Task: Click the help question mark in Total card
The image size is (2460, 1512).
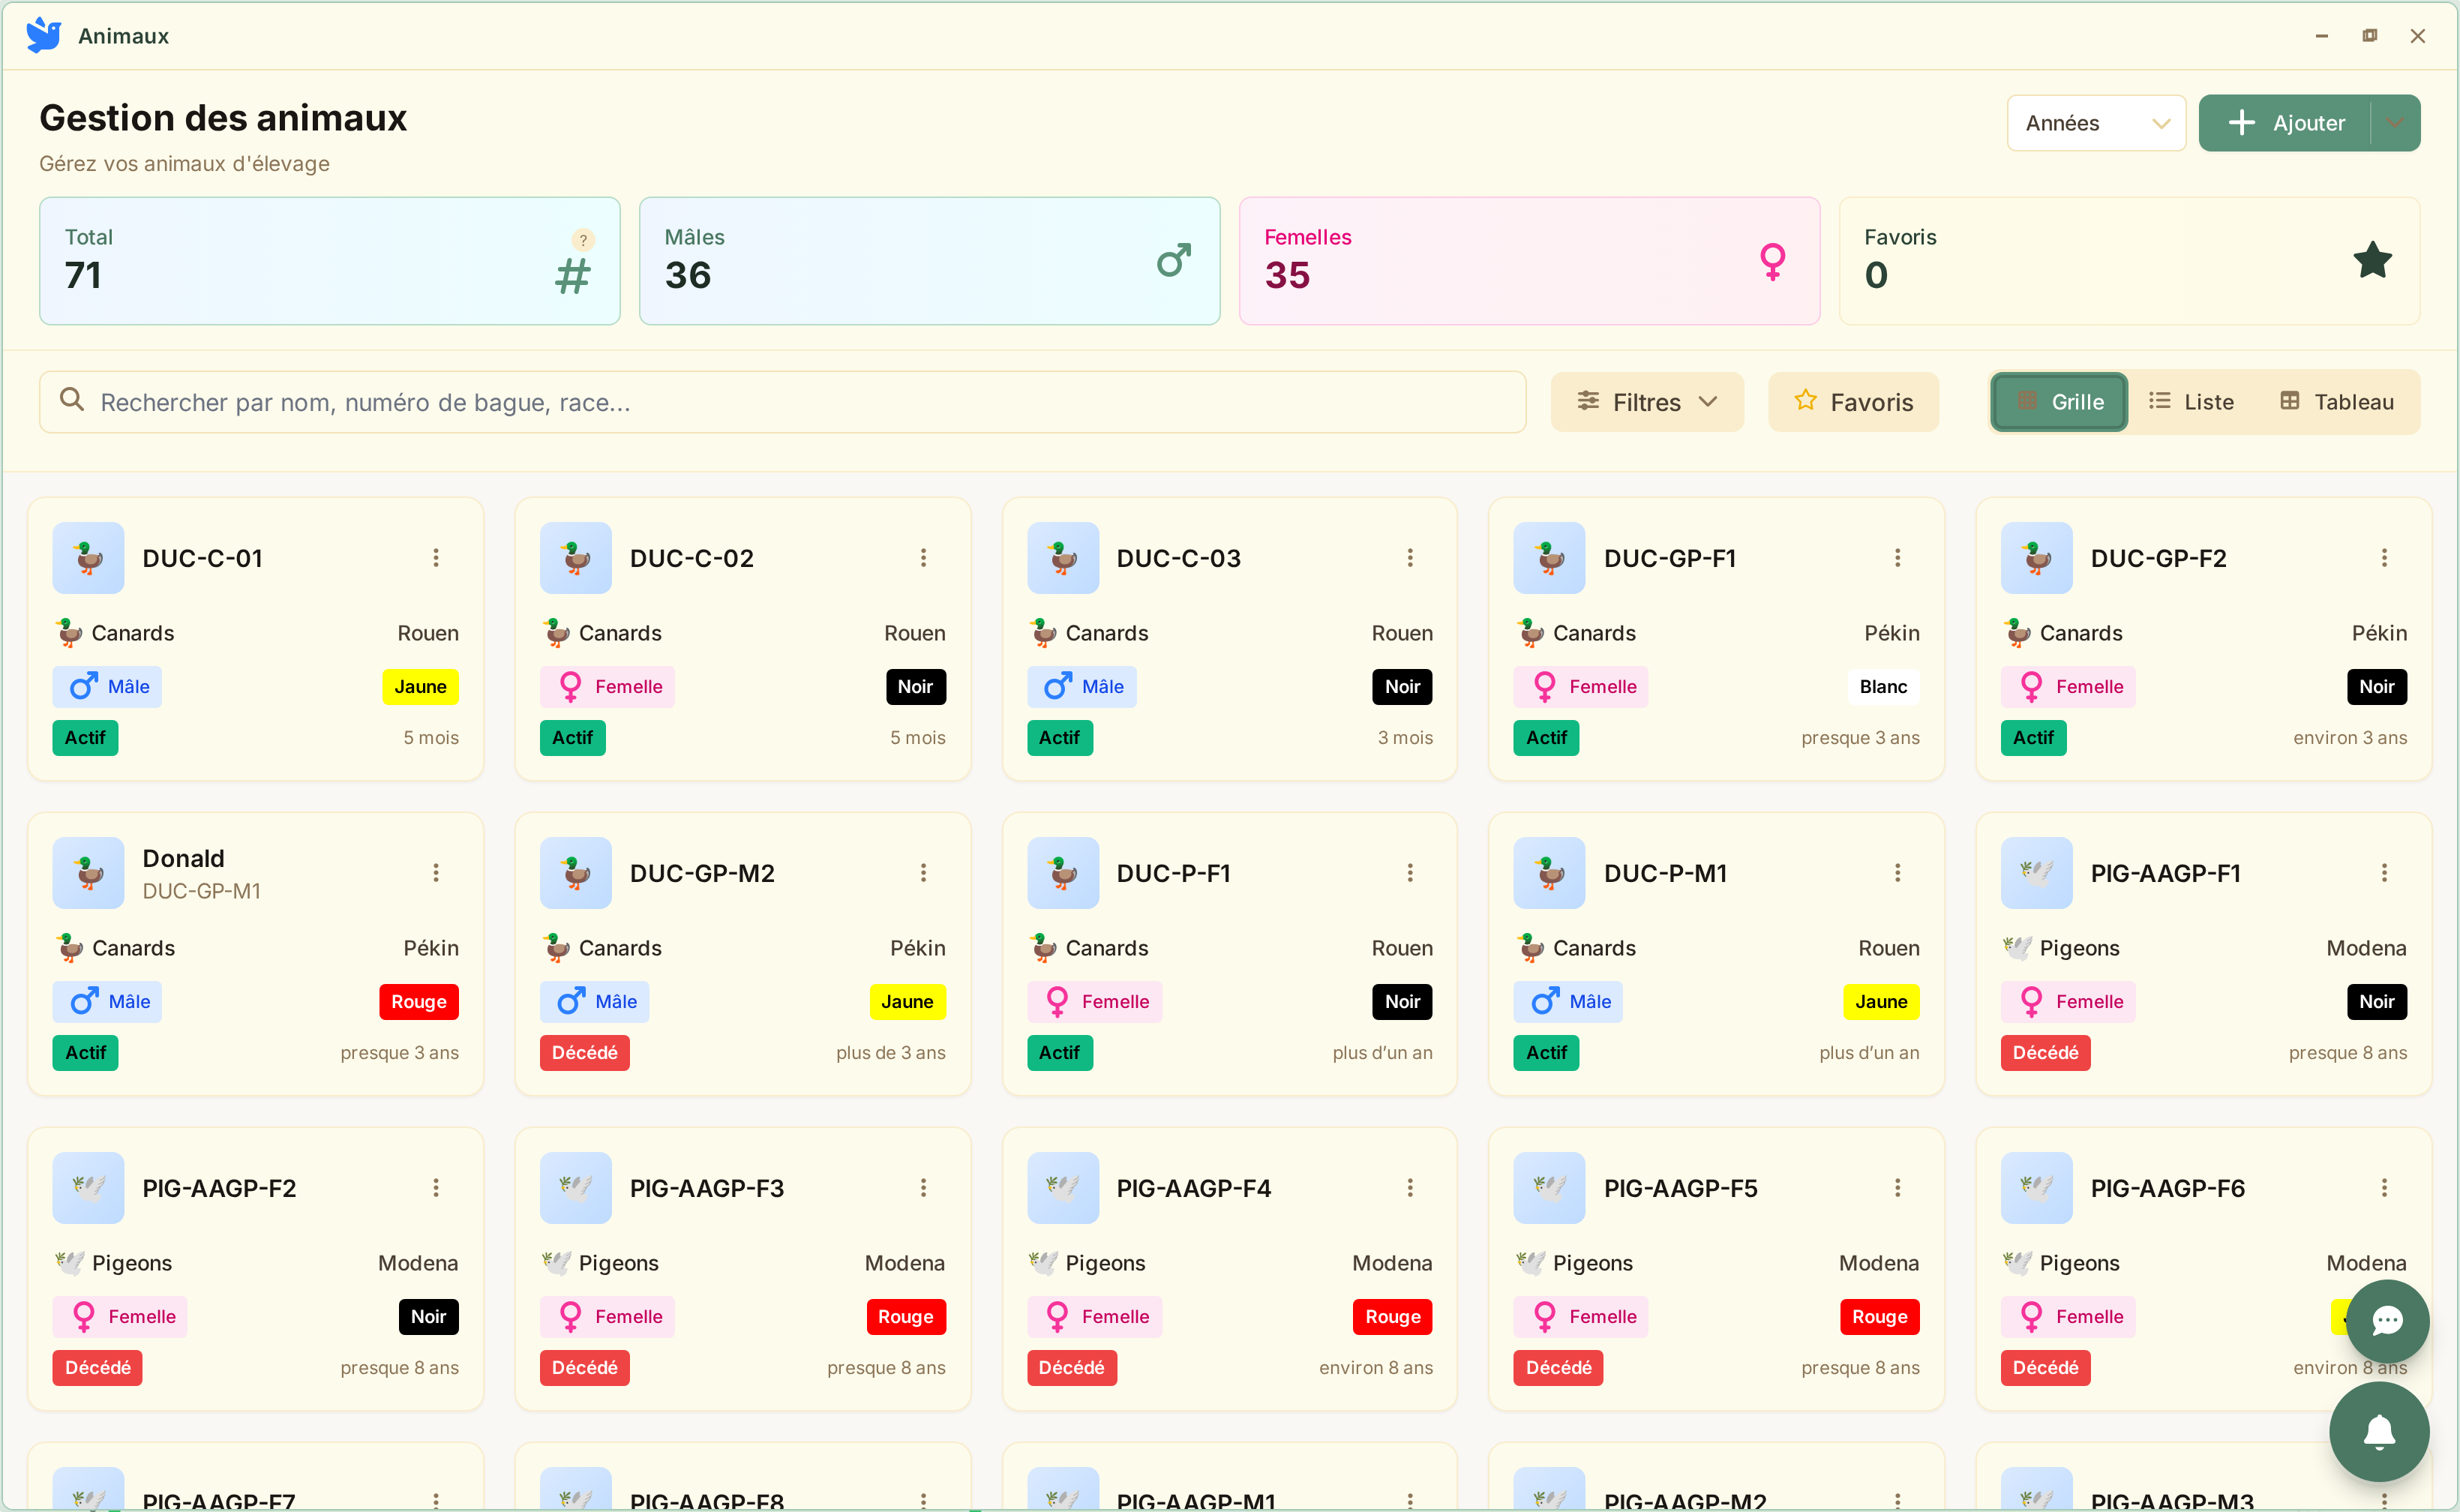Action: 583,240
